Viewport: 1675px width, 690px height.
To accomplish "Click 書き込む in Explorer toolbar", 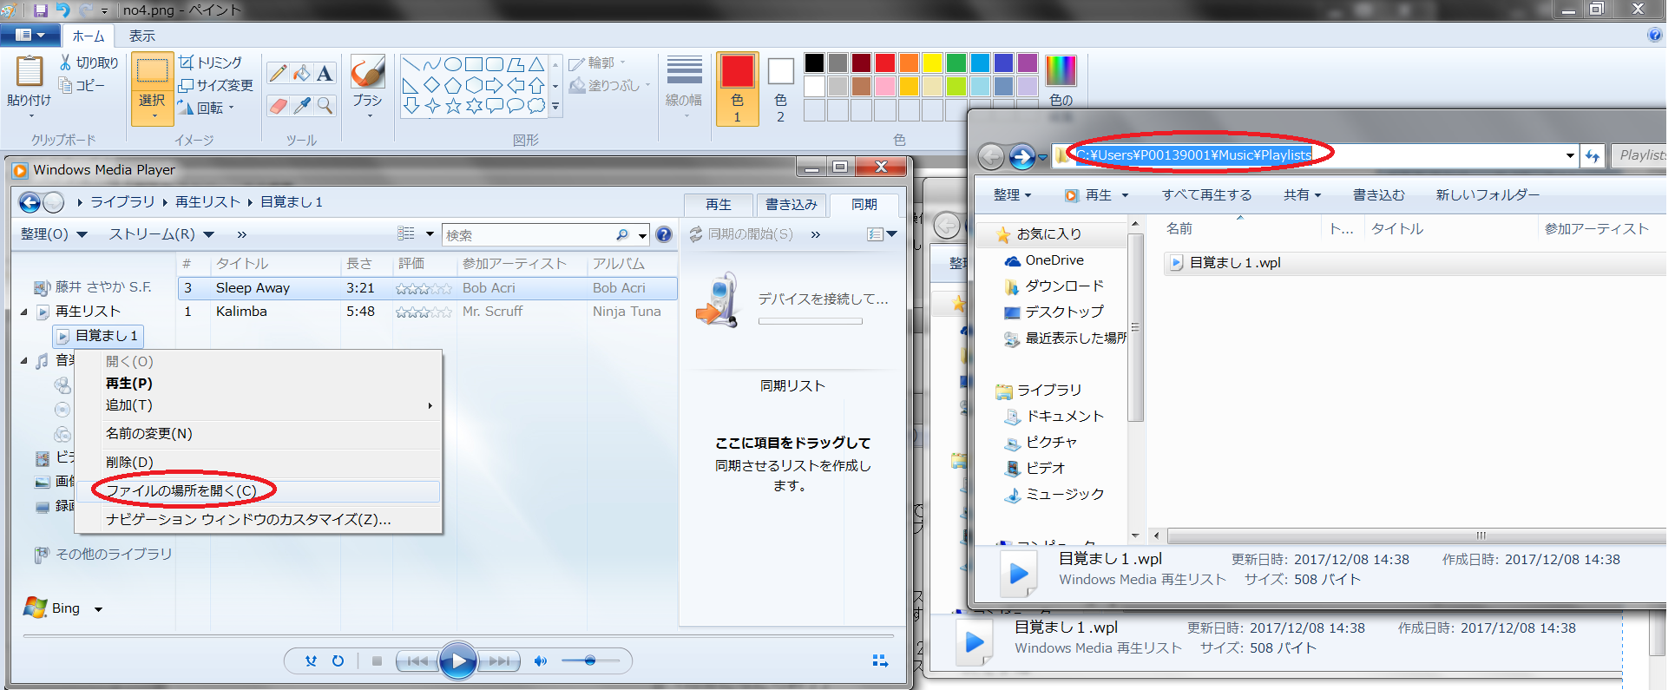I will point(1379,195).
